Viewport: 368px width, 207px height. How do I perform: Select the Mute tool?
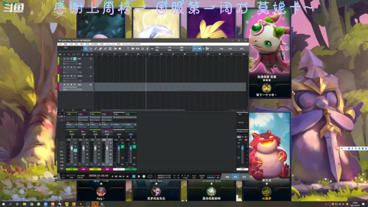(x=110, y=49)
